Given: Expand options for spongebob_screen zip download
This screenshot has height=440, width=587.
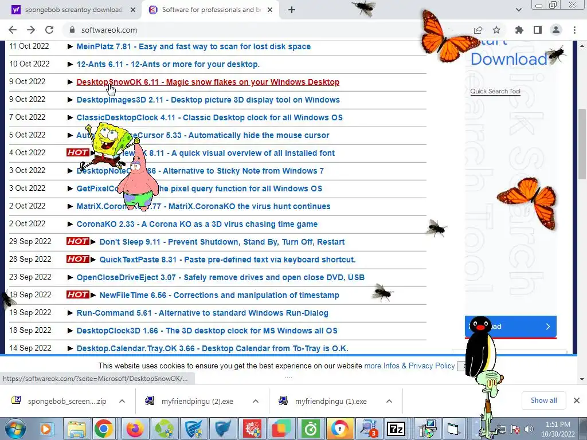Looking at the screenshot, I should pos(122,401).
